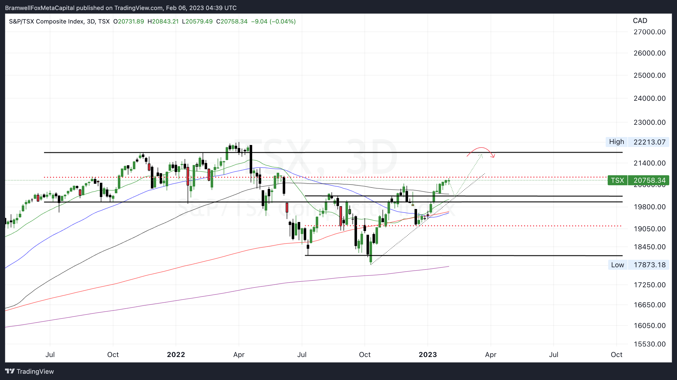677x380 pixels.
Task: Click the 18450.00 price axis label
Action: point(649,247)
